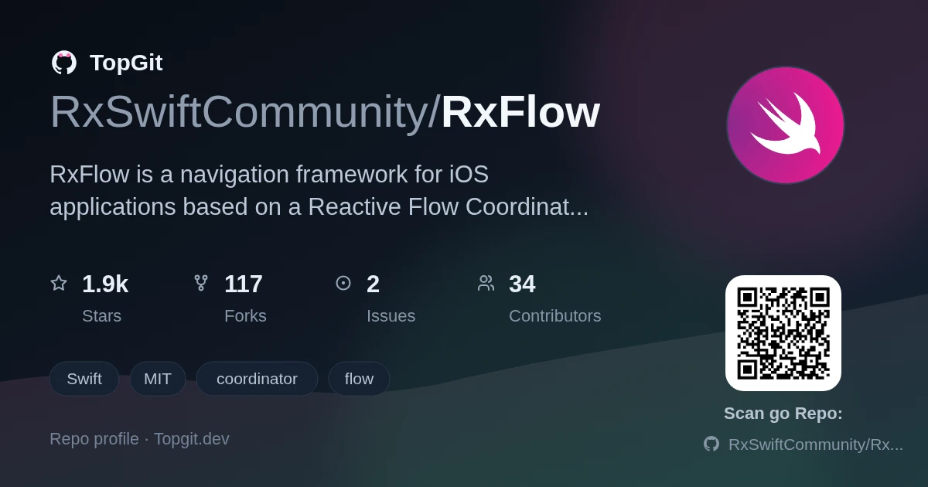The image size is (928, 487).
Task: Click the GitHub icon under Scan go Repo
Action: click(711, 444)
